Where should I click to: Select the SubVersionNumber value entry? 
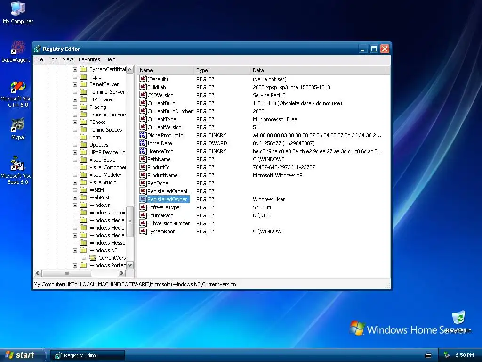click(x=169, y=223)
